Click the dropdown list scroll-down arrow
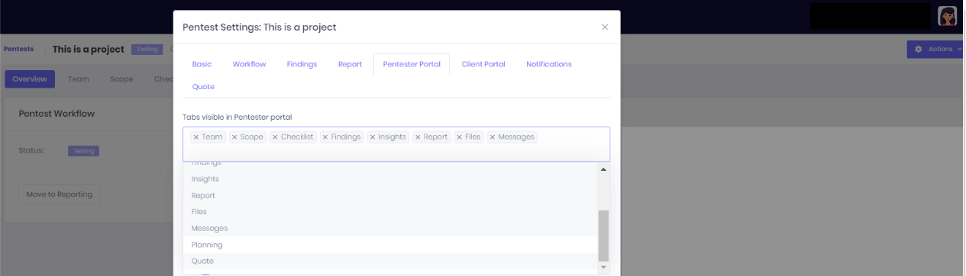 pyautogui.click(x=603, y=267)
